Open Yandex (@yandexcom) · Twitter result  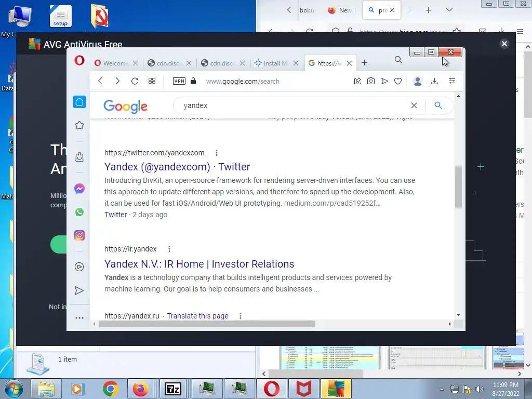click(x=177, y=167)
